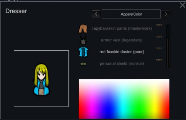The width and height of the screenshot is (186, 120).
Task: Select the blue duster icon
Action: 83,52
